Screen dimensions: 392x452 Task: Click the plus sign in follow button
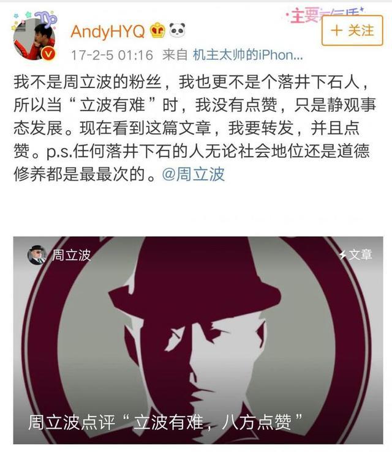[337, 31]
